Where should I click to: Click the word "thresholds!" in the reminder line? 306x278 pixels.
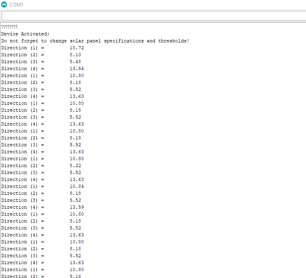(x=174, y=41)
